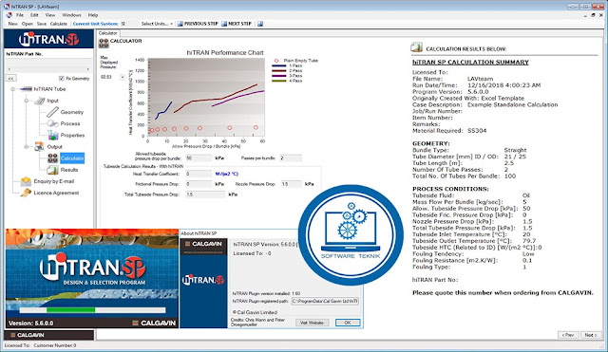Image resolution: width=608 pixels, height=352 pixels.
Task: Click the Calculator header icon
Action: (x=104, y=43)
